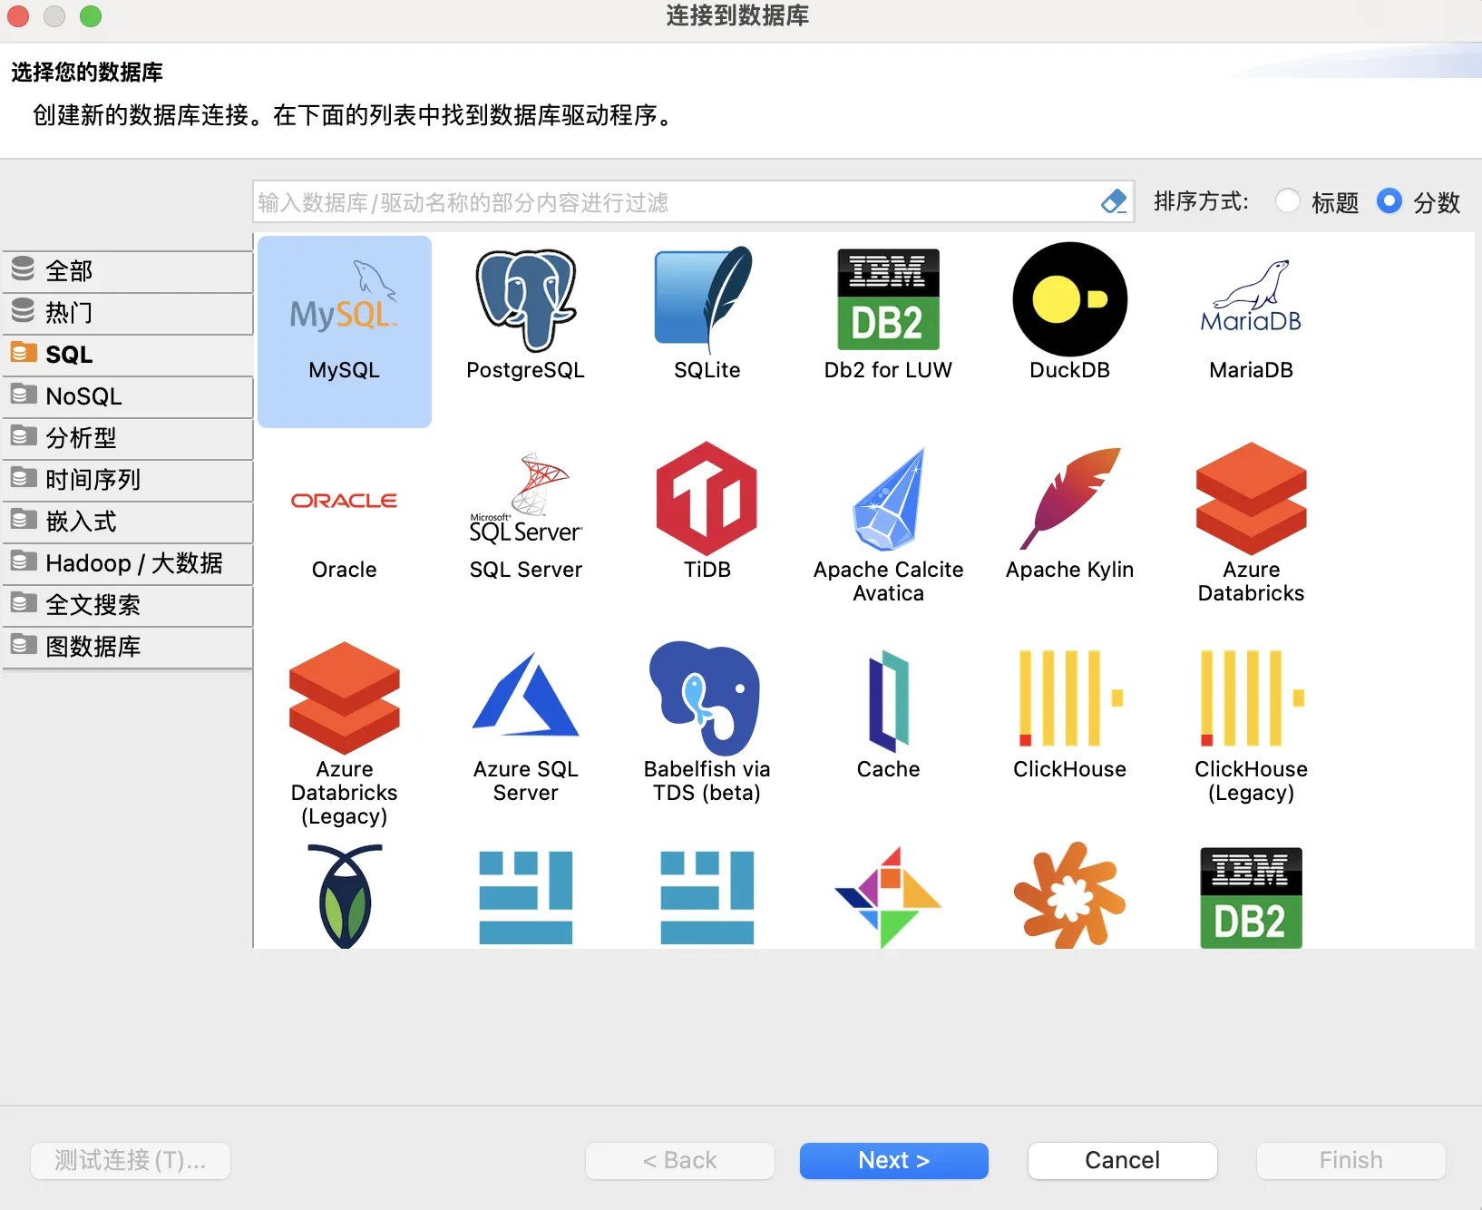Select the beetle-shaped database icon in bottom row
Image resolution: width=1482 pixels, height=1210 pixels.
pyautogui.click(x=345, y=896)
